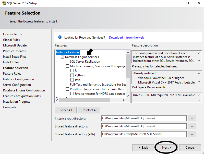
Task: Click features list scroll left arrow
Action: pos(57,100)
